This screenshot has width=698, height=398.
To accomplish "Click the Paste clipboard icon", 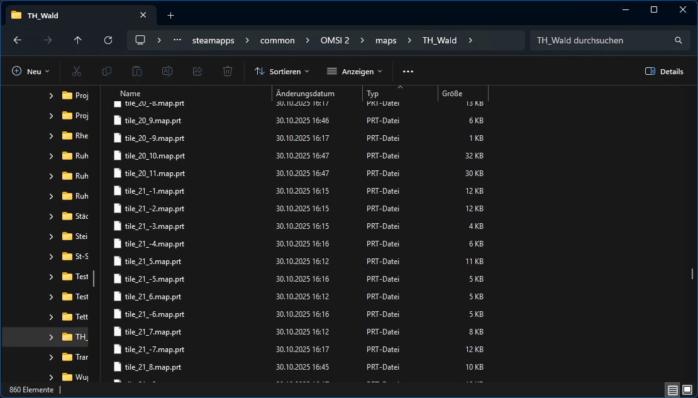I will tap(137, 72).
